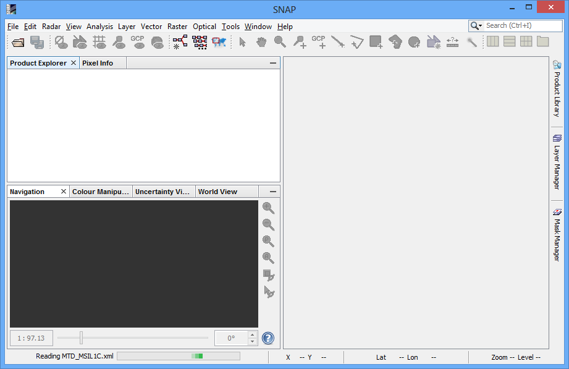Toggle the No-Data overlay icon

(x=61, y=42)
